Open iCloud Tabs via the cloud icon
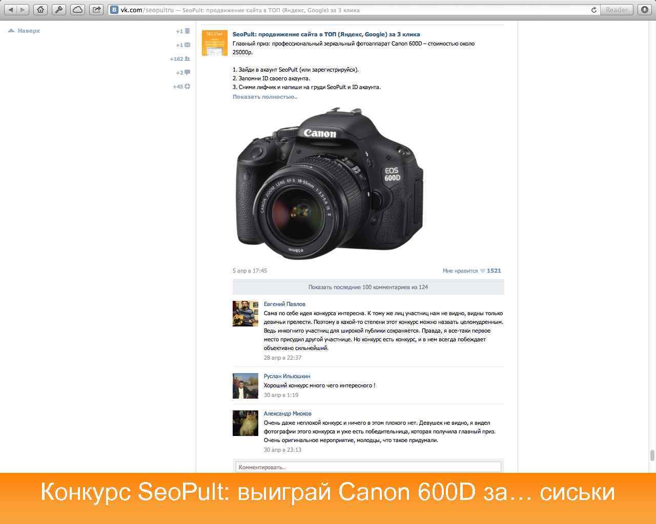Viewport: 656px width, 524px height. (x=77, y=9)
